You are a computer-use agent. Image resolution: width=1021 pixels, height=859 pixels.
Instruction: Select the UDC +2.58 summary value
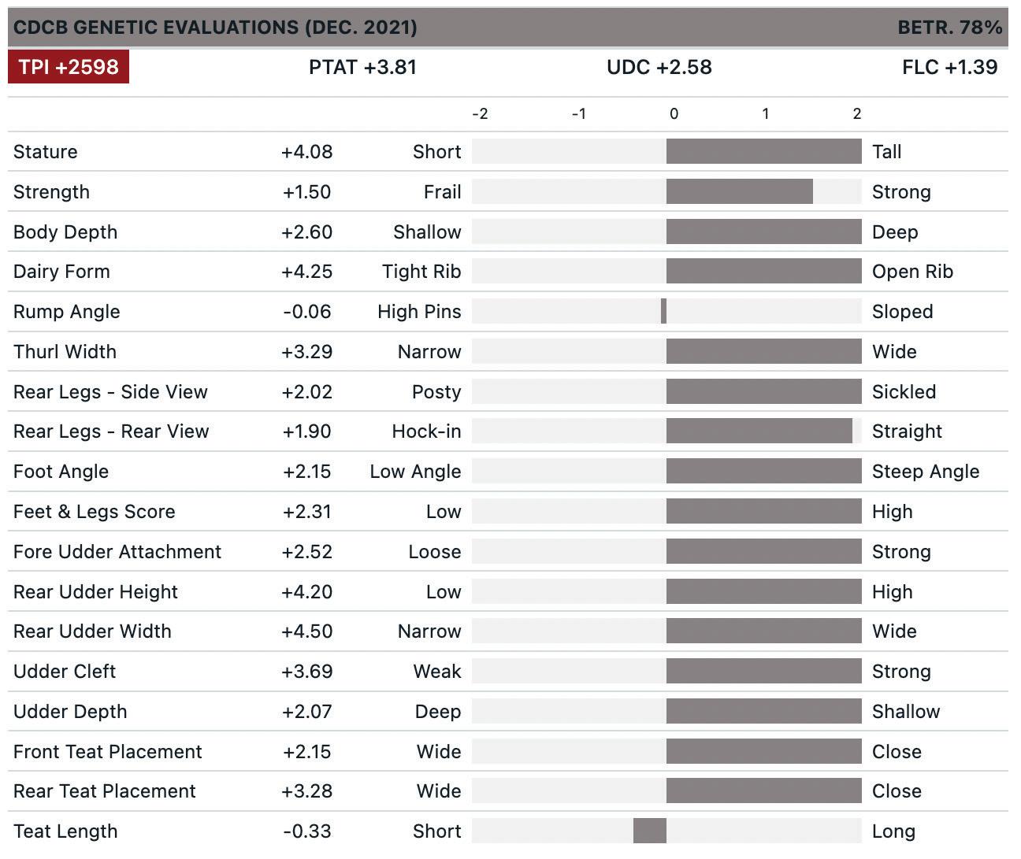tap(659, 68)
